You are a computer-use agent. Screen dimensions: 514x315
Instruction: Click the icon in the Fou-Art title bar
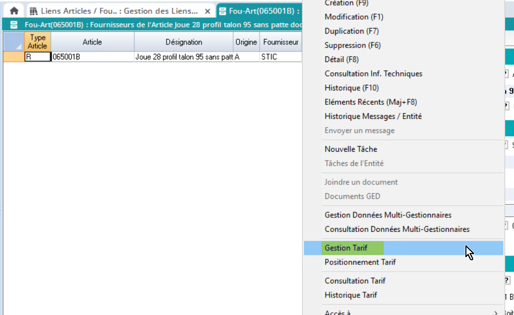coord(14,25)
